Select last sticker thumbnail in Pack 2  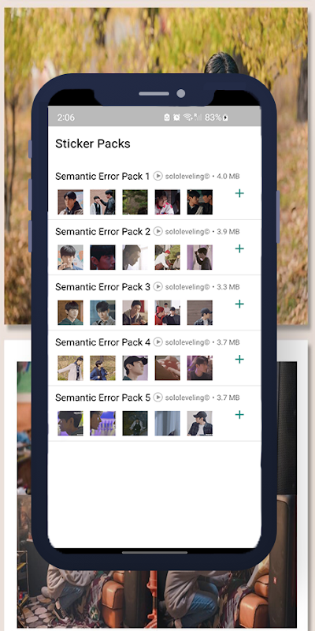click(200, 257)
